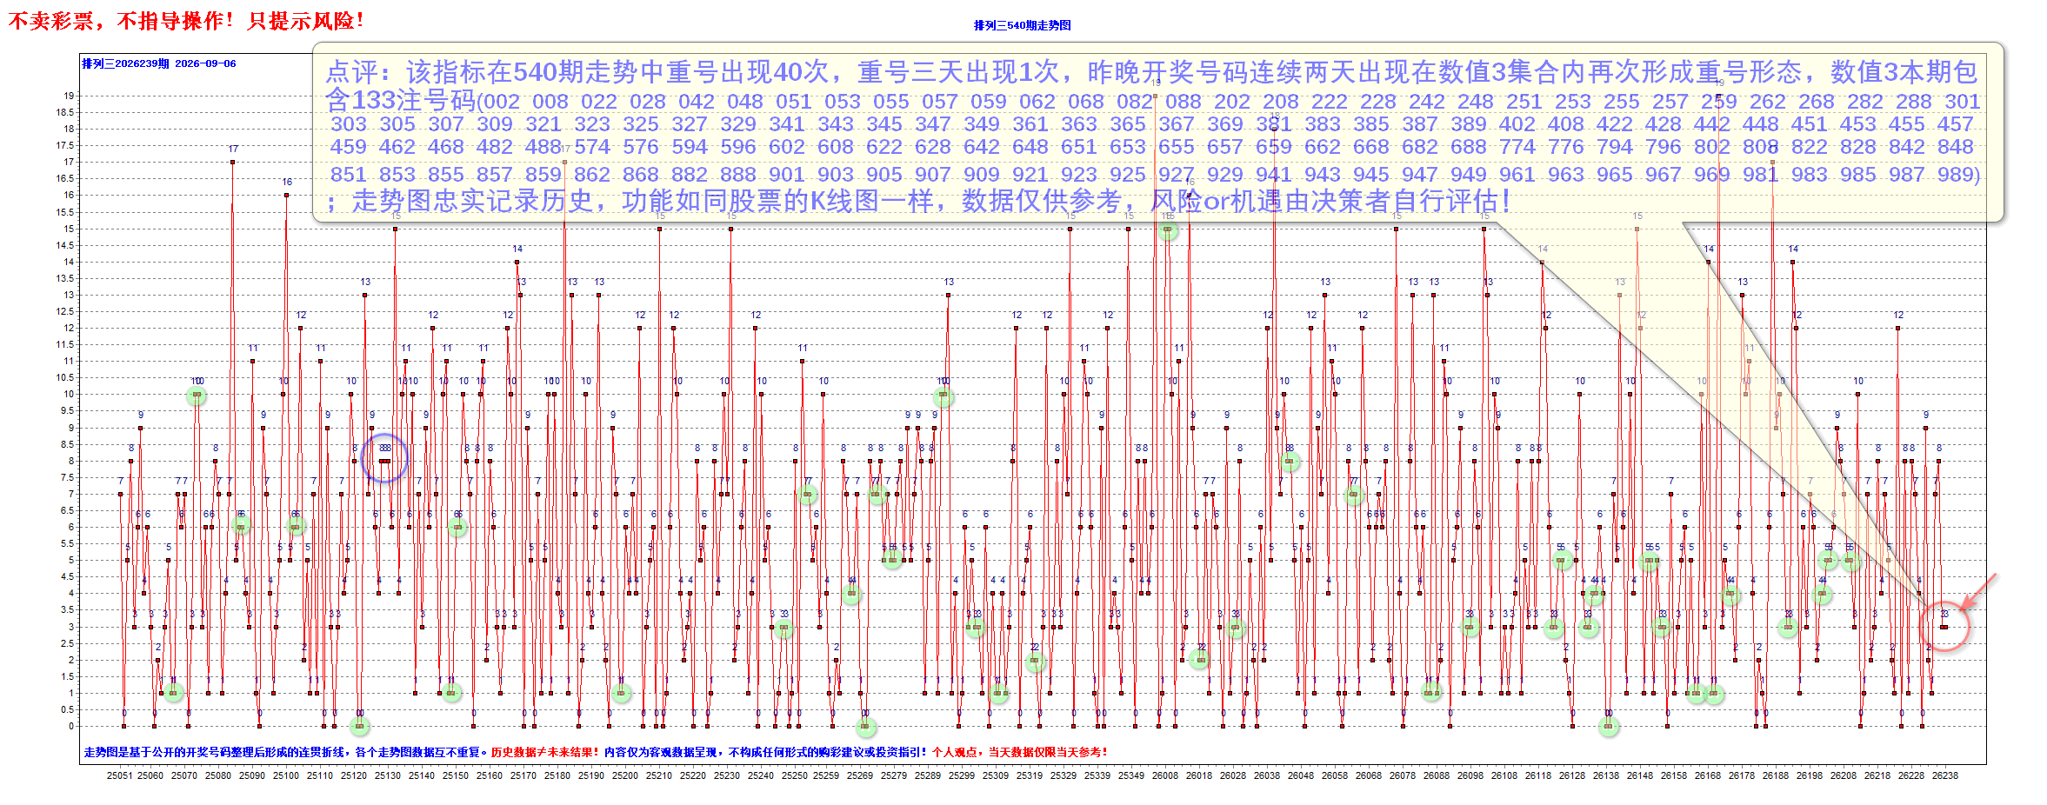Click x-axis issue label 25100

(x=286, y=775)
